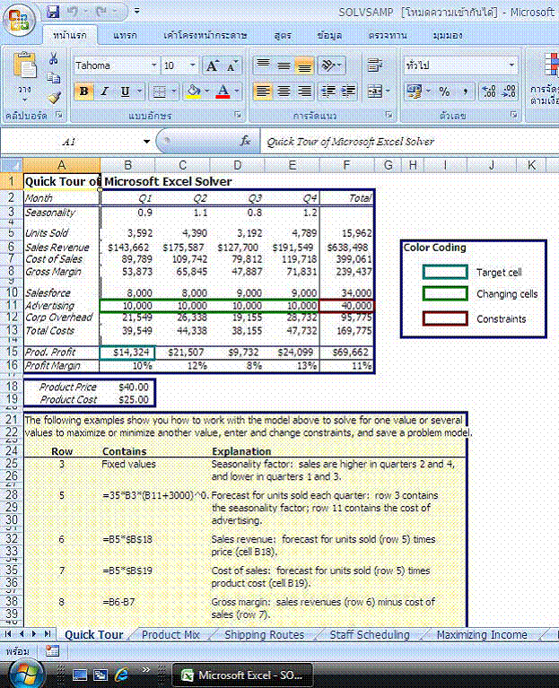Viewport: 559px width, 688px height.
Task: Open the text orientation menu
Action: 331,65
